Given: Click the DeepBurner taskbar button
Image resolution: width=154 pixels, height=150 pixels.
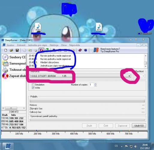Looking at the screenshot, I should [x=8, y=146].
